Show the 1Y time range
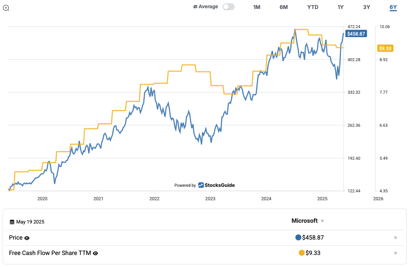 [341, 7]
